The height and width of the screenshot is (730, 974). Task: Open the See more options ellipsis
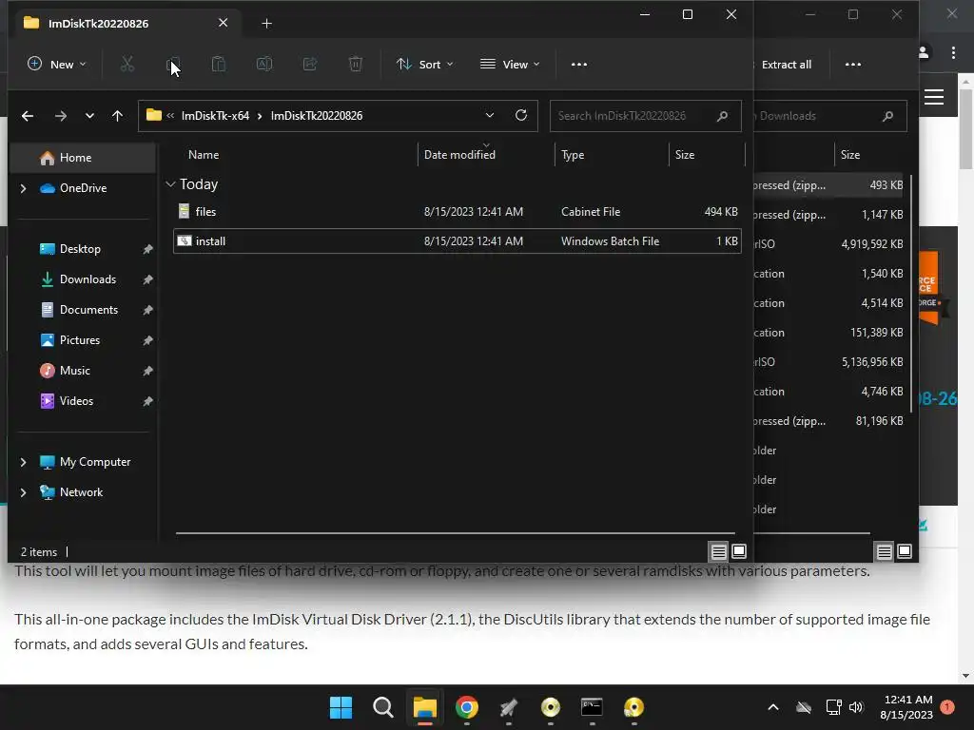579,64
